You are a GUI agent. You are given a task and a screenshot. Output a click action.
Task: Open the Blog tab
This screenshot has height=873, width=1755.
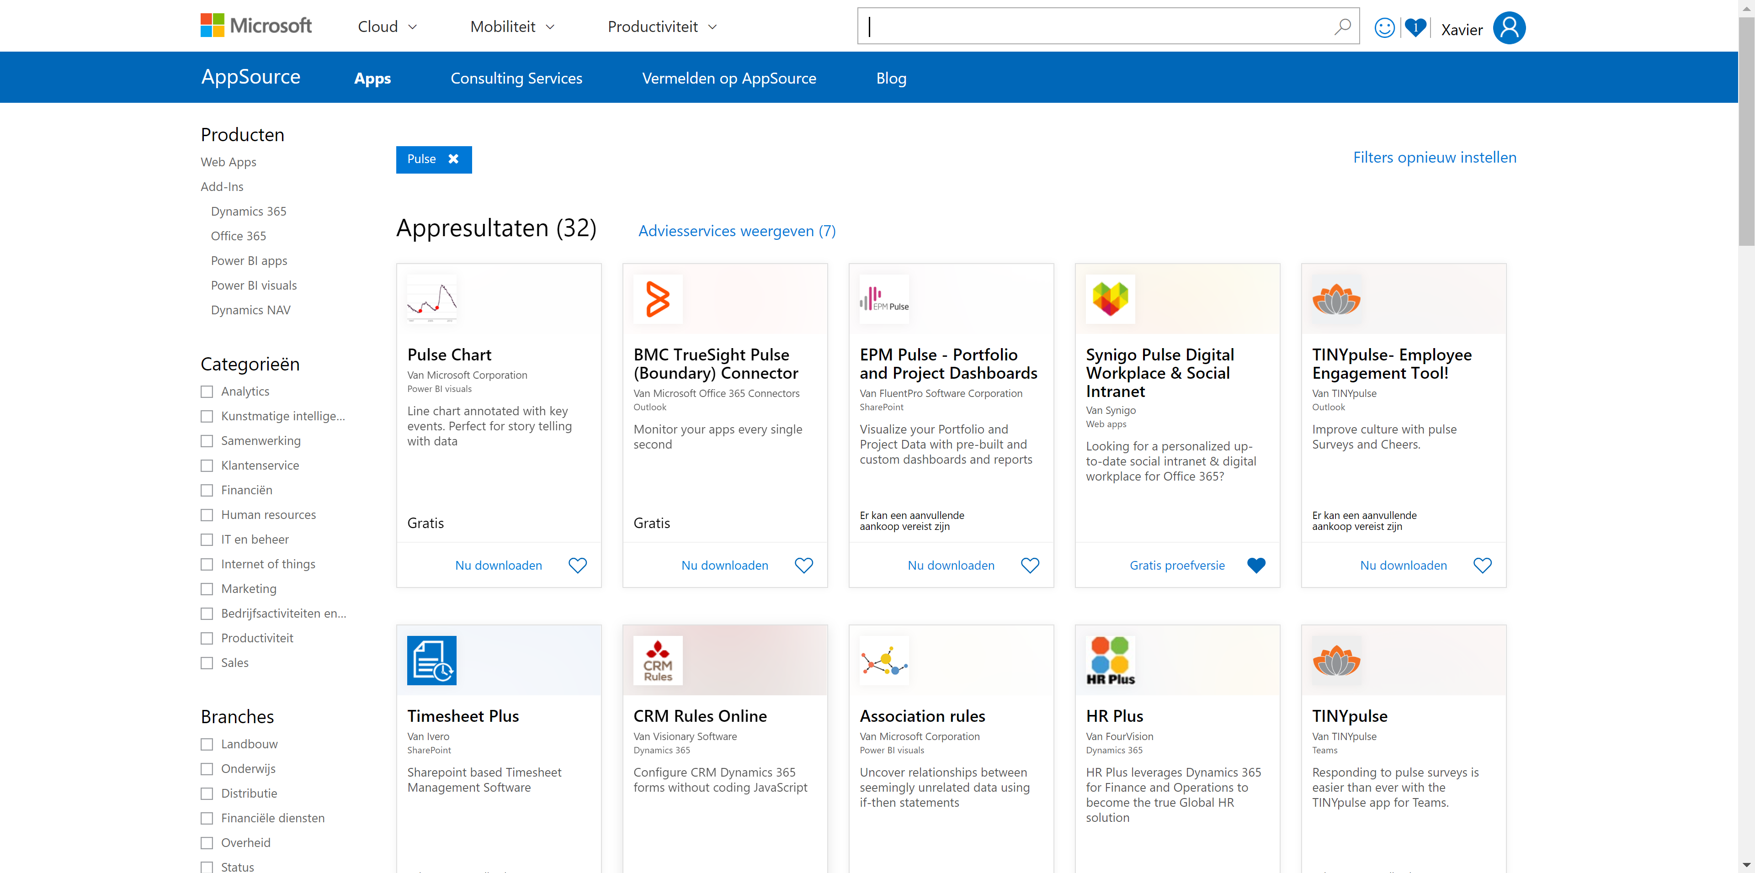891,78
